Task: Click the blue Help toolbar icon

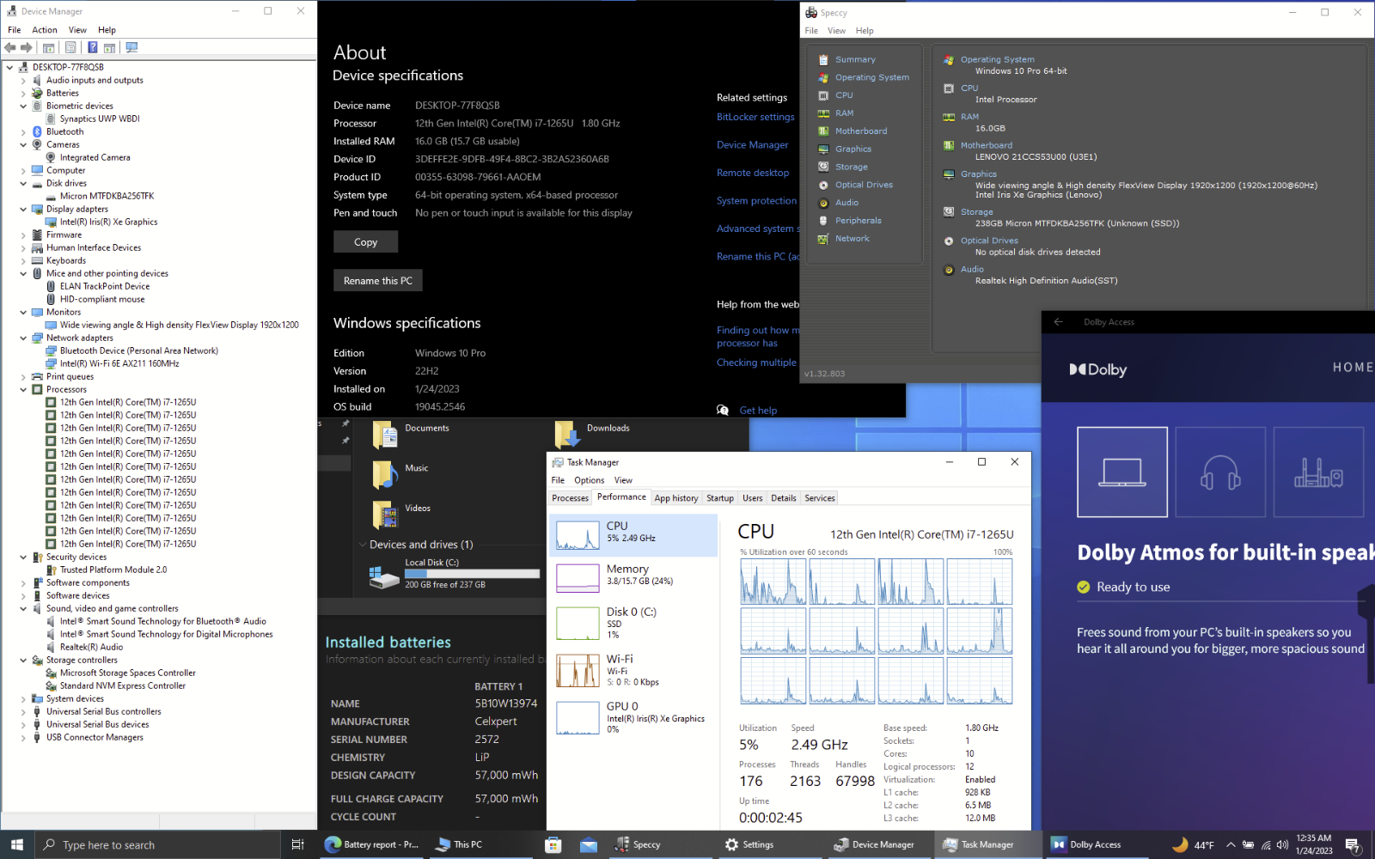Action: 92,48
